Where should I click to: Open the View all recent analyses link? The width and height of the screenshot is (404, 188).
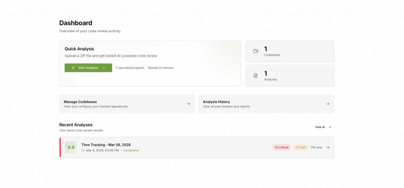(320, 127)
